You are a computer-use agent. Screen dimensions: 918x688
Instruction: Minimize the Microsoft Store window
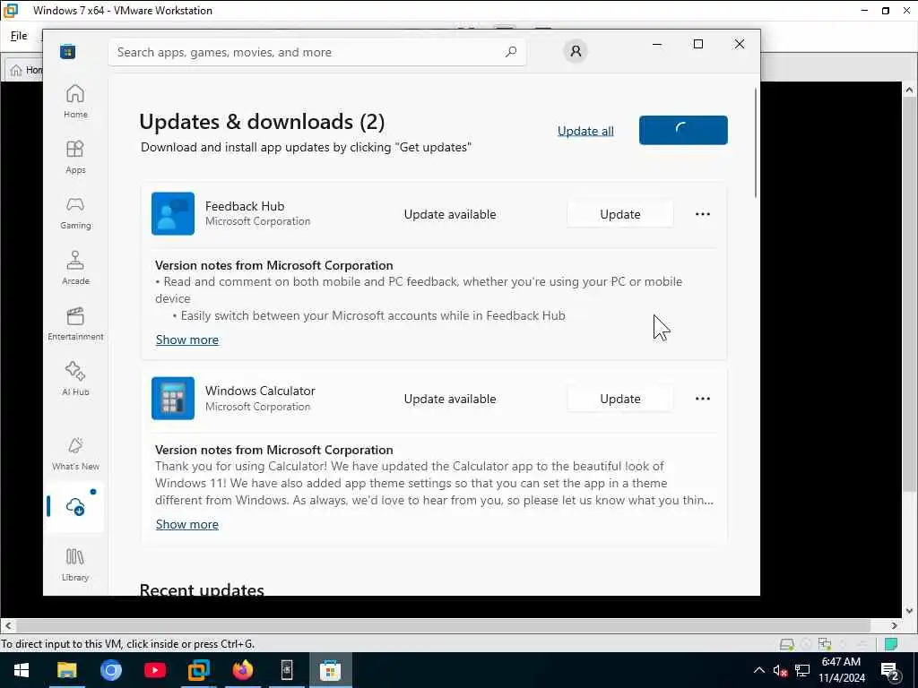point(657,44)
